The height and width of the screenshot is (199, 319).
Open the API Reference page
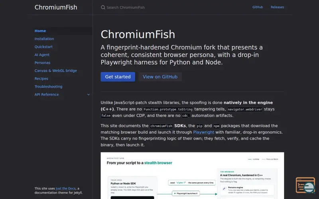tap(47, 95)
